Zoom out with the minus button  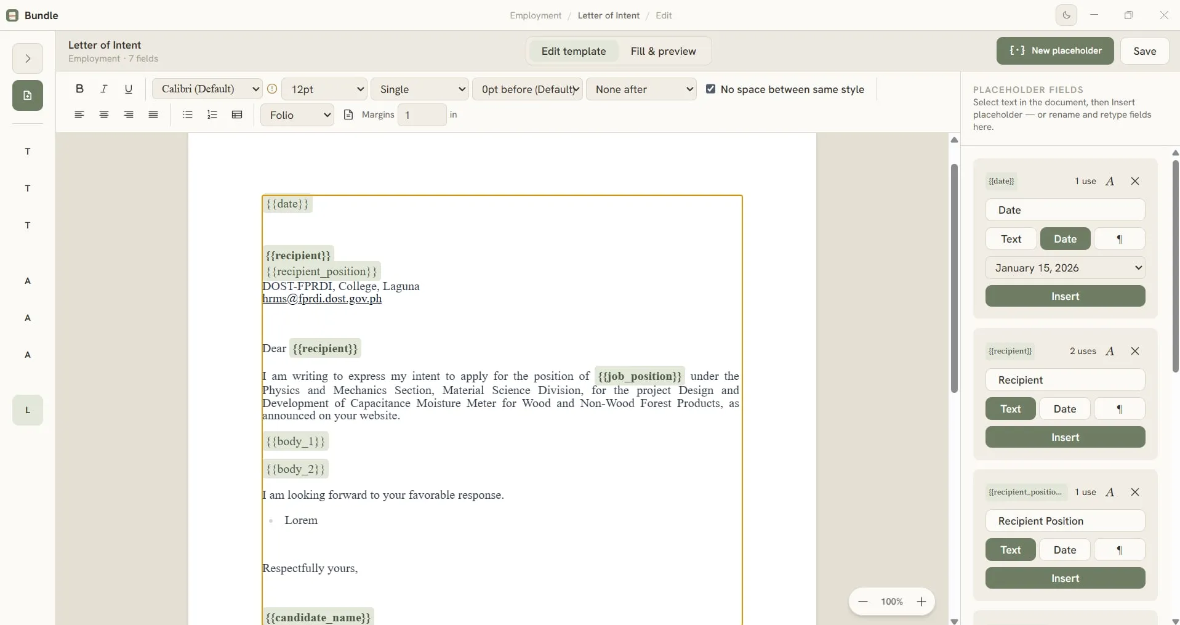(x=863, y=602)
